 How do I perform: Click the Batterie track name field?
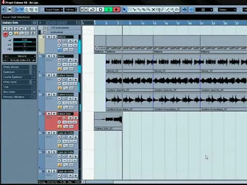click(x=65, y=37)
